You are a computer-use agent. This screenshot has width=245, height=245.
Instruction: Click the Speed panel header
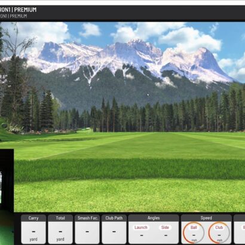click(x=206, y=218)
